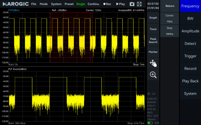Click the PvT Zoom(dBm) label
201x125 pixels.
tap(17, 69)
